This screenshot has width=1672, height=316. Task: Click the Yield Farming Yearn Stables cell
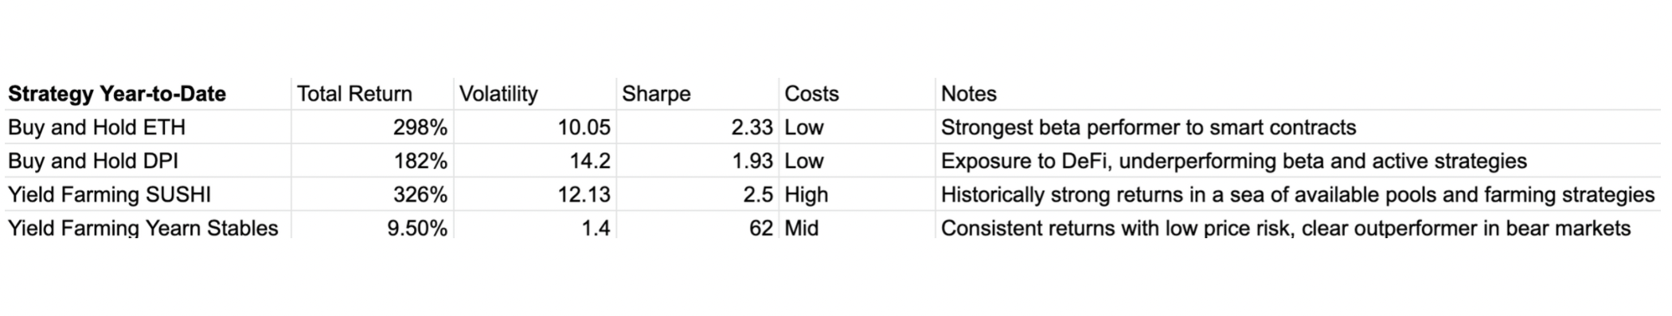click(147, 225)
